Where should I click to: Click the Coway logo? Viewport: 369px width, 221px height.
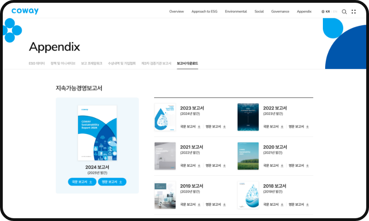25,11
